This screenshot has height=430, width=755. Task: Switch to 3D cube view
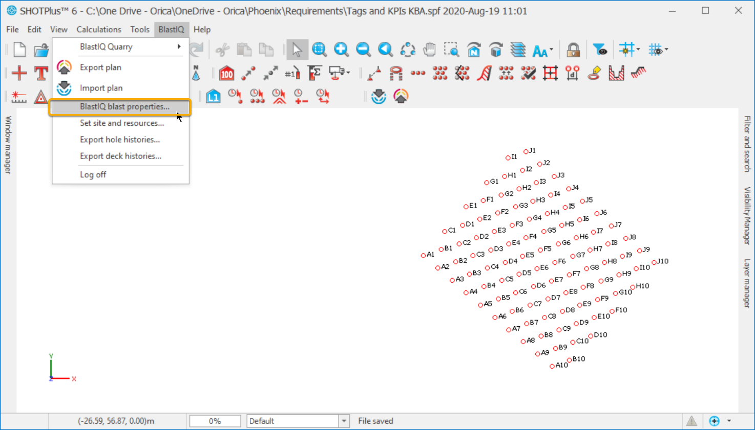[496, 50]
